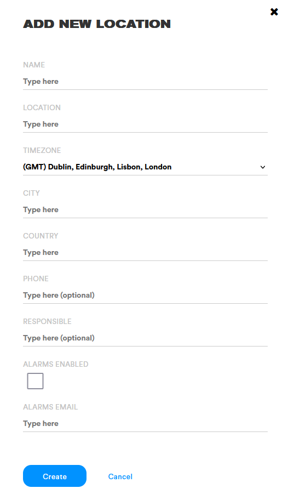Click the TIMEZONE field label
The width and height of the screenshot is (294, 494).
click(42, 150)
